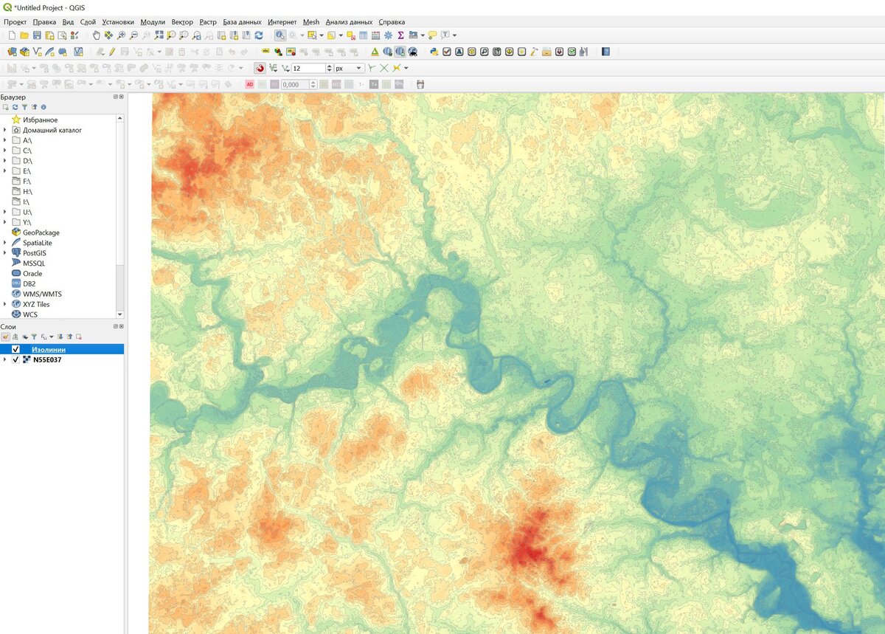Save the project using the floppy disk icon
885x634 pixels.
click(37, 35)
